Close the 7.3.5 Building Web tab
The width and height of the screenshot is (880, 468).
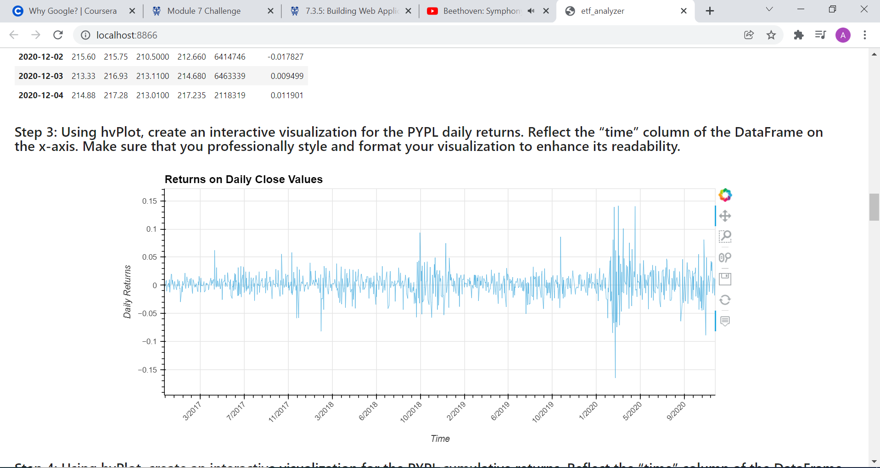[409, 11]
